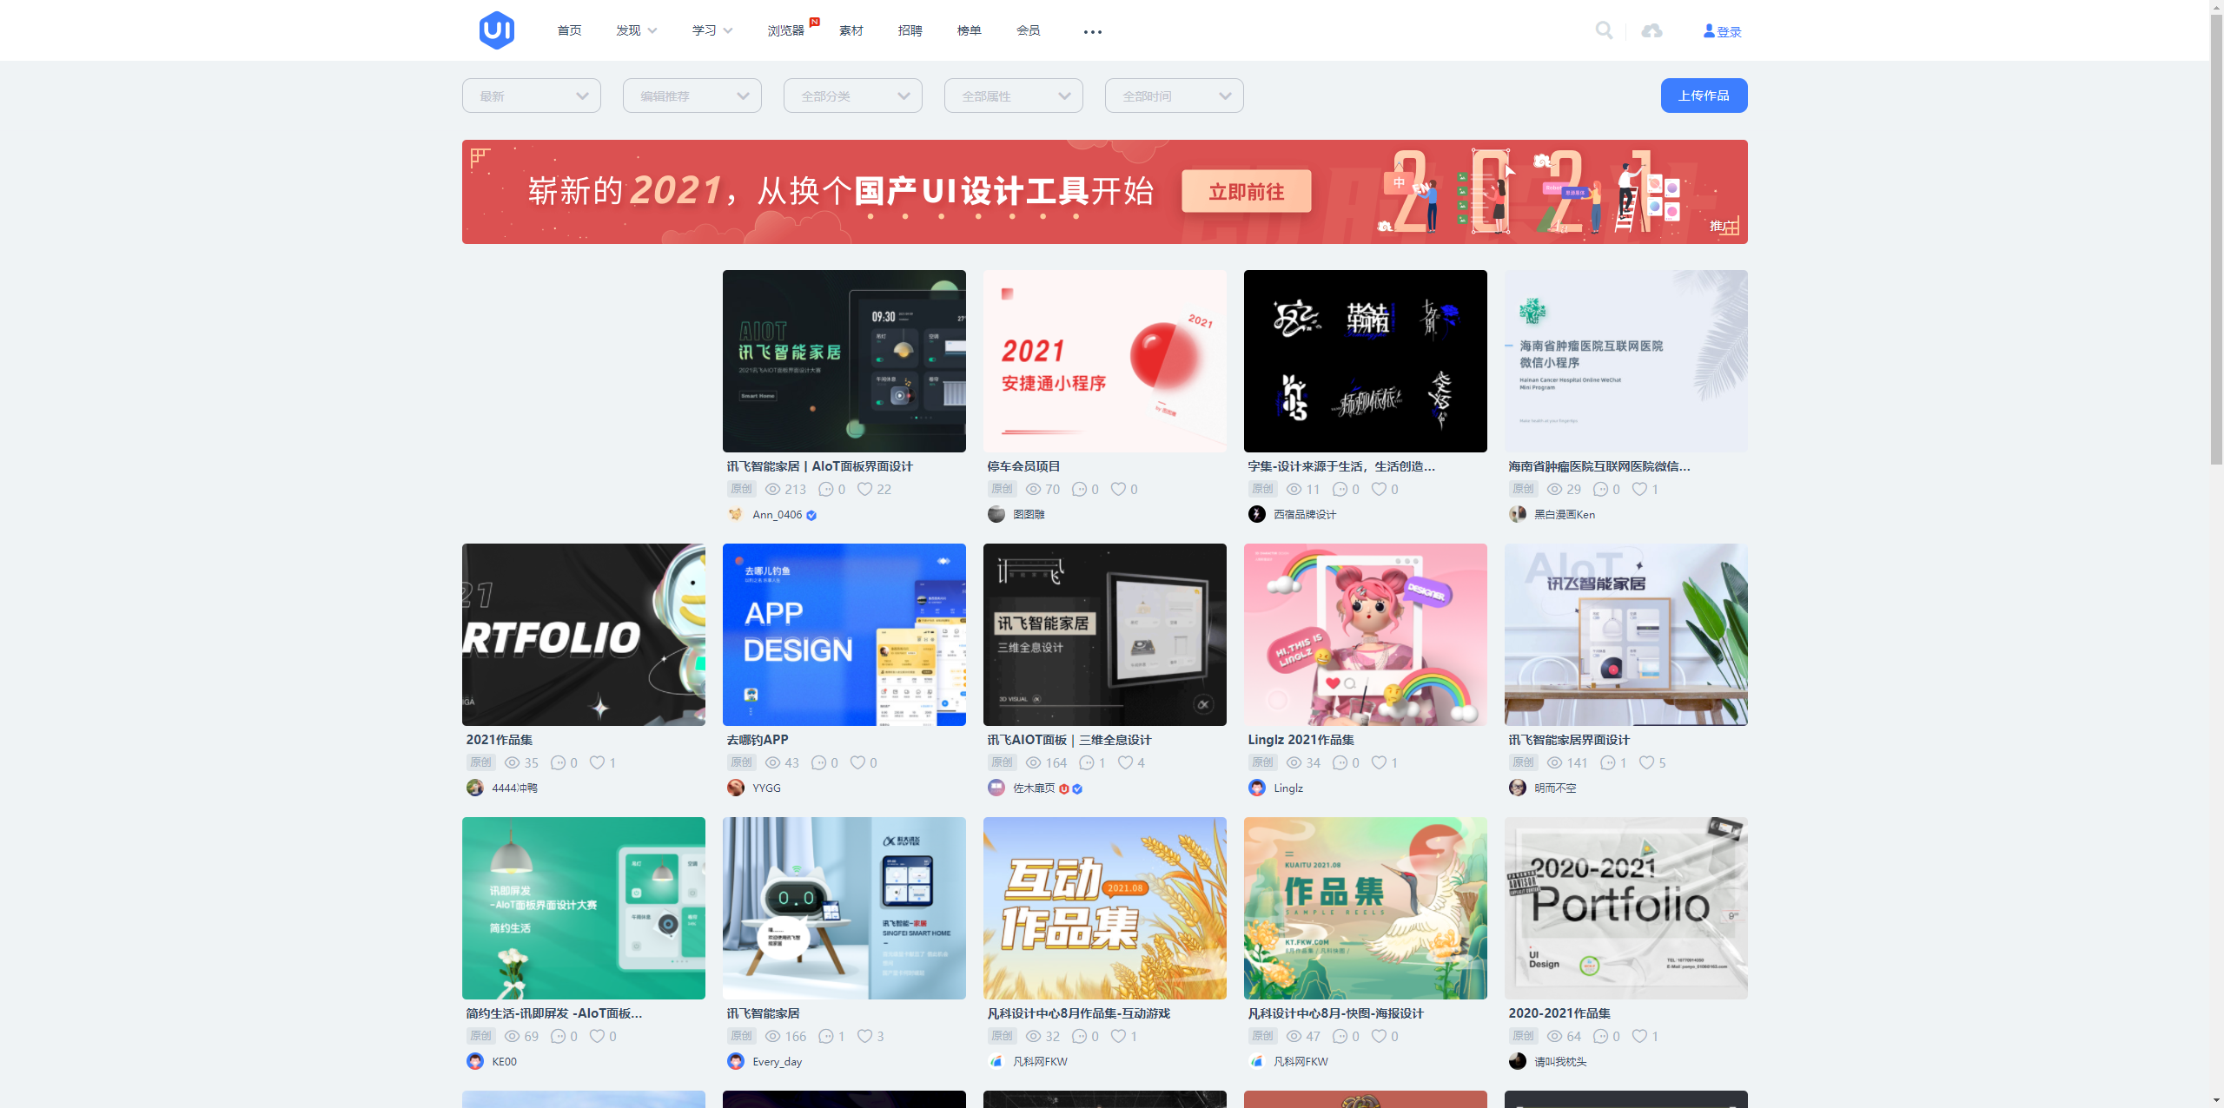Click 立即前往 button on banner

point(1246,192)
